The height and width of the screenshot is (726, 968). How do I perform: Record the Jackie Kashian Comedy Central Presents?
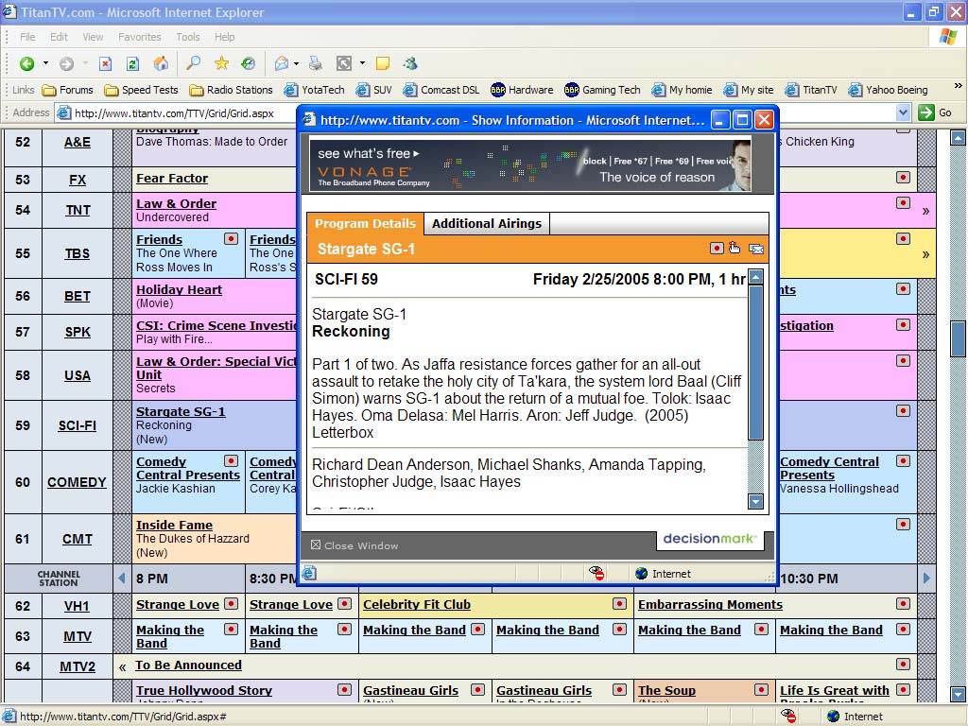tap(231, 460)
